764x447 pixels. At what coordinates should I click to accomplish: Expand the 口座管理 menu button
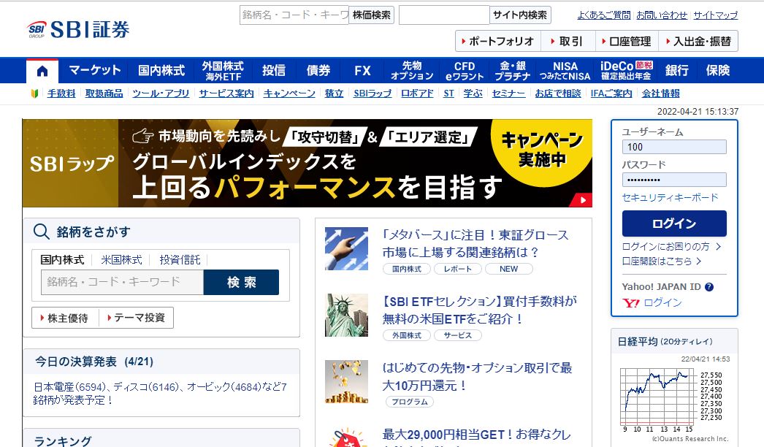[x=627, y=41]
